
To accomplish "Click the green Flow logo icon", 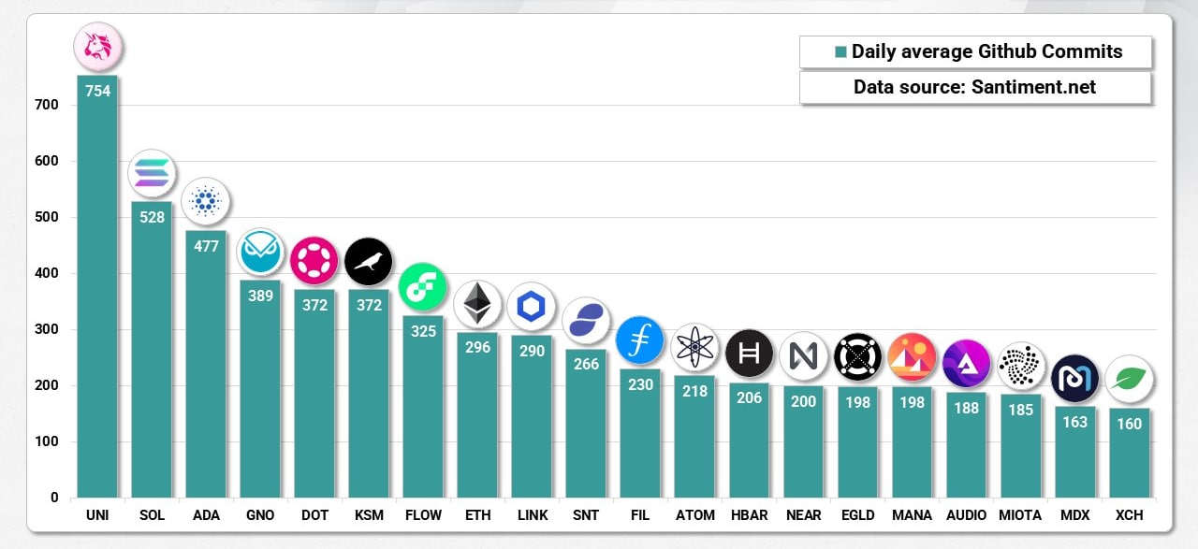I will pos(423,286).
